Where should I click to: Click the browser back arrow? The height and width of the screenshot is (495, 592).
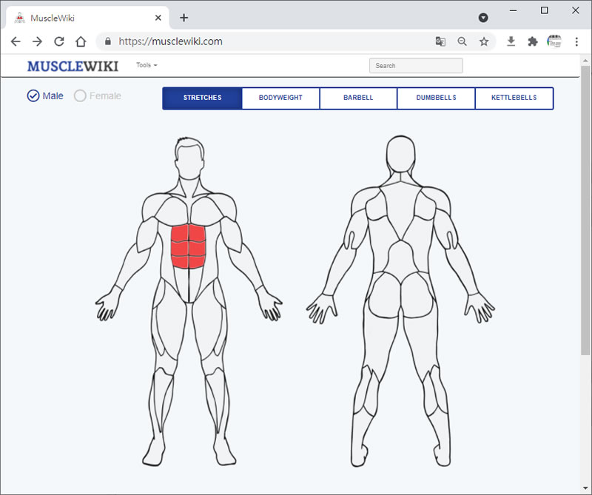click(x=16, y=41)
